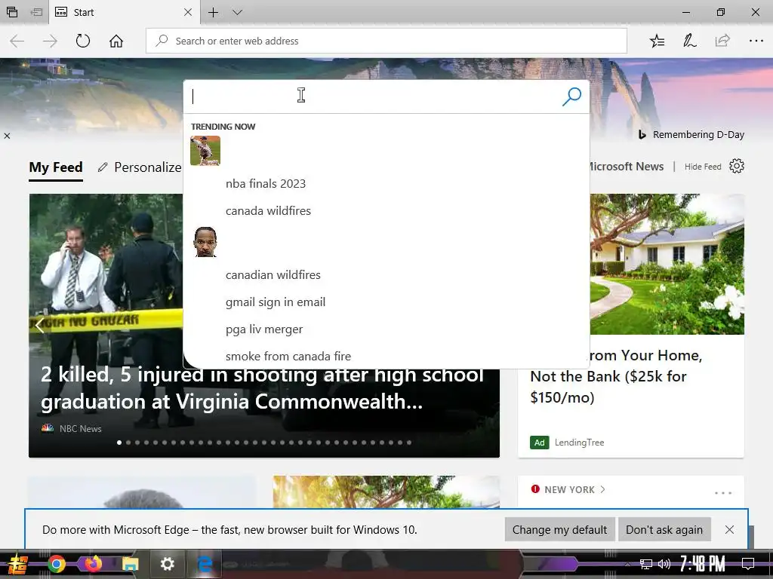The height and width of the screenshot is (579, 773).
Task: Click the Microsoft Edge taskbar icon
Action: pos(205,564)
